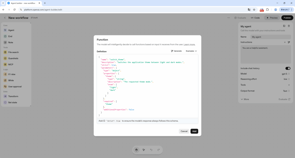The width and height of the screenshot is (295, 158).
Task: Toggle Include chat history switch
Action: pyautogui.click(x=288, y=68)
